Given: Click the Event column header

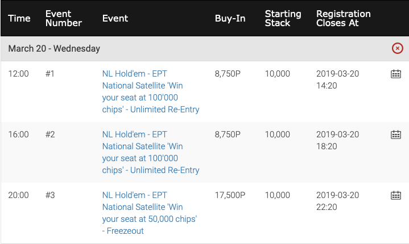Looking at the screenshot, I should coord(115,19).
